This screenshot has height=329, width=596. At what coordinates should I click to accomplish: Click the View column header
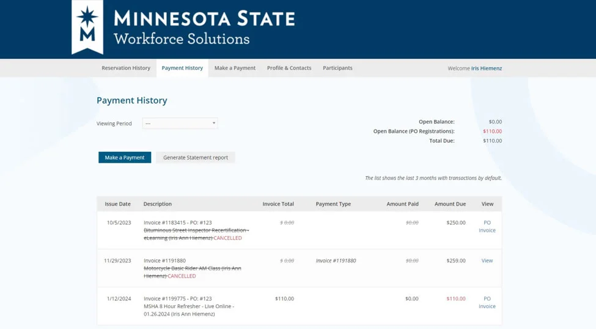click(x=487, y=204)
